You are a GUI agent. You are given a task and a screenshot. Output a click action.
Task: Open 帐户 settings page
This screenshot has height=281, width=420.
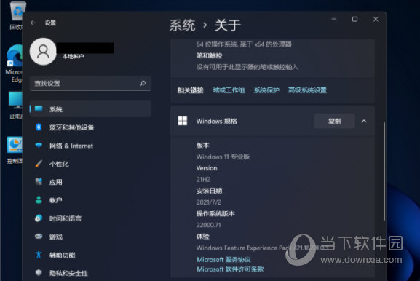click(90, 200)
